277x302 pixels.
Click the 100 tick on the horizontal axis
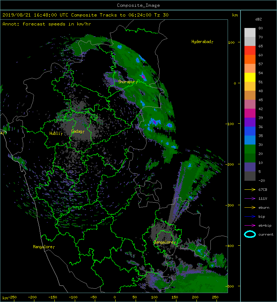(154, 297)
